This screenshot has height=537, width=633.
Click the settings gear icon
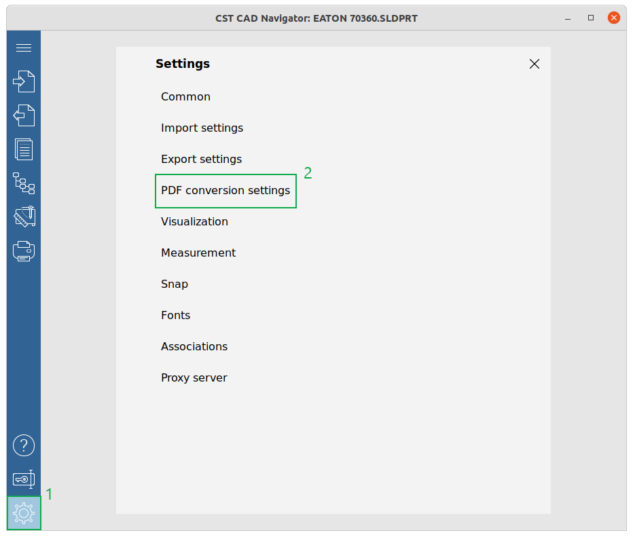click(x=24, y=513)
